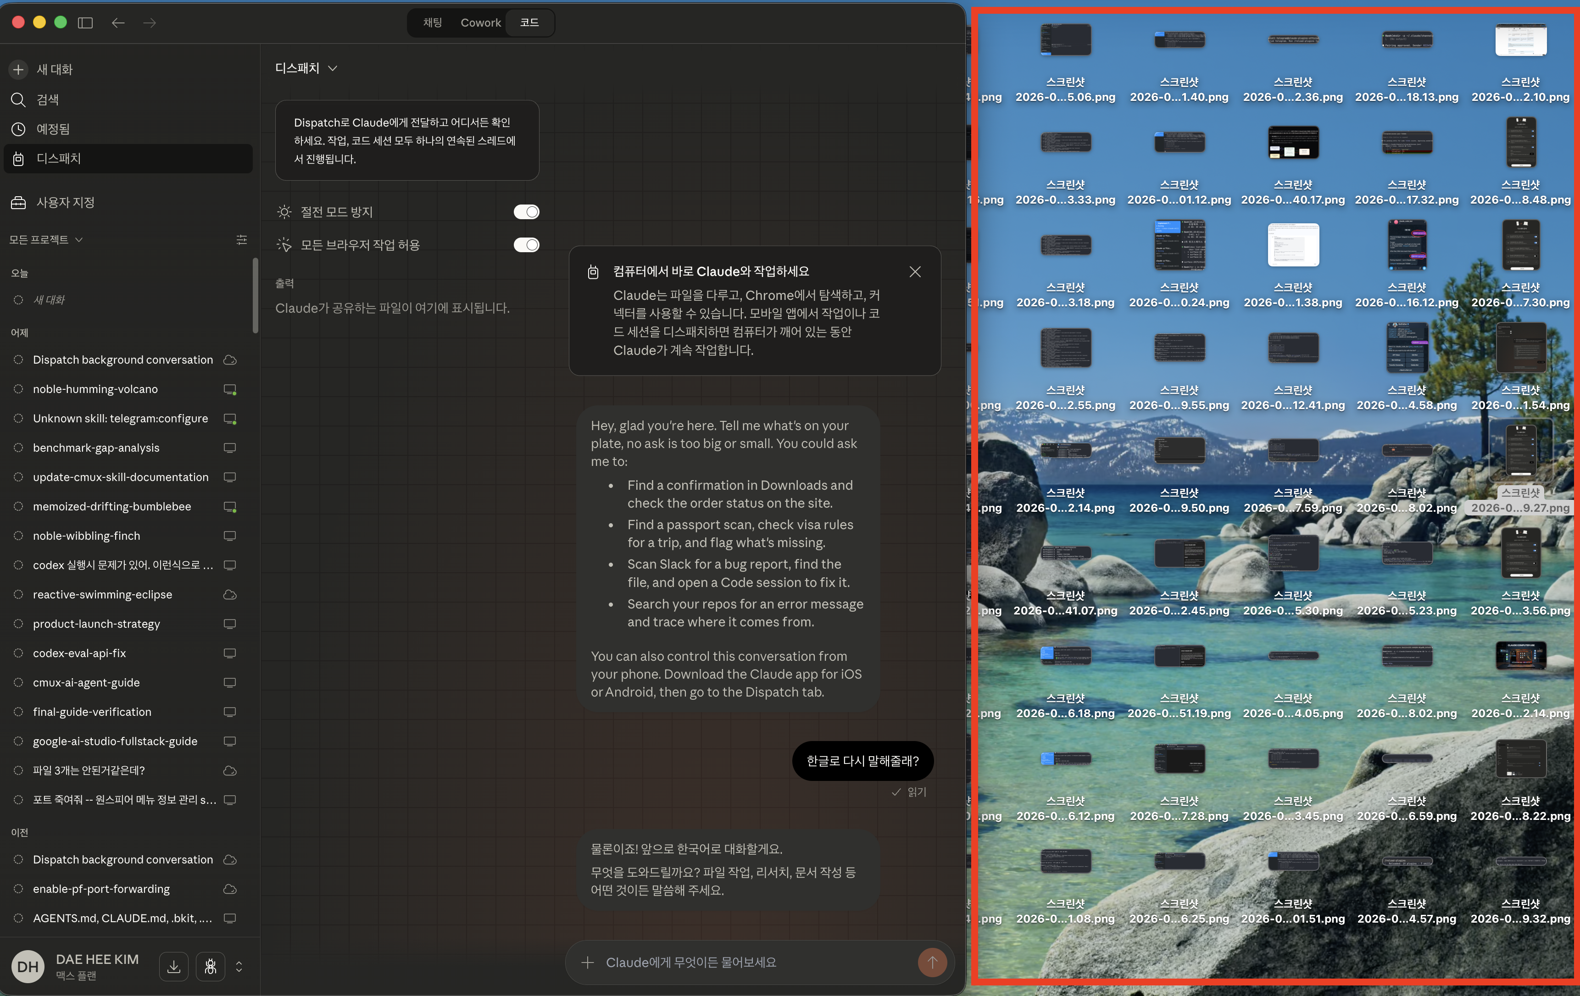Start a new chat with the plus icon

pos(18,70)
